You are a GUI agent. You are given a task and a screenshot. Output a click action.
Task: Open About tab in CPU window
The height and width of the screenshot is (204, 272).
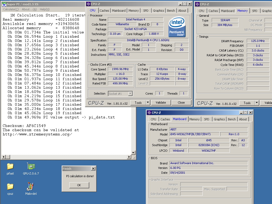(182, 11)
